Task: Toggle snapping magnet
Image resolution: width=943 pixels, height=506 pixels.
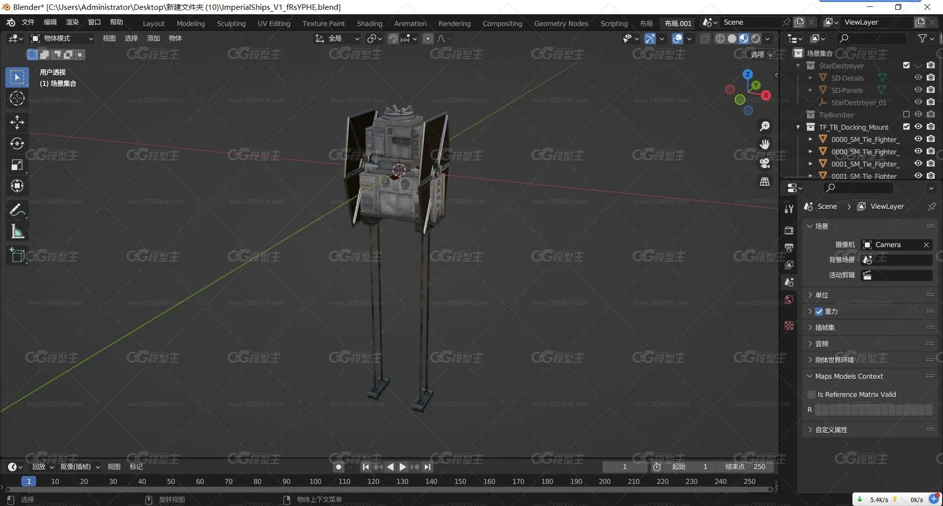Action: pos(393,38)
